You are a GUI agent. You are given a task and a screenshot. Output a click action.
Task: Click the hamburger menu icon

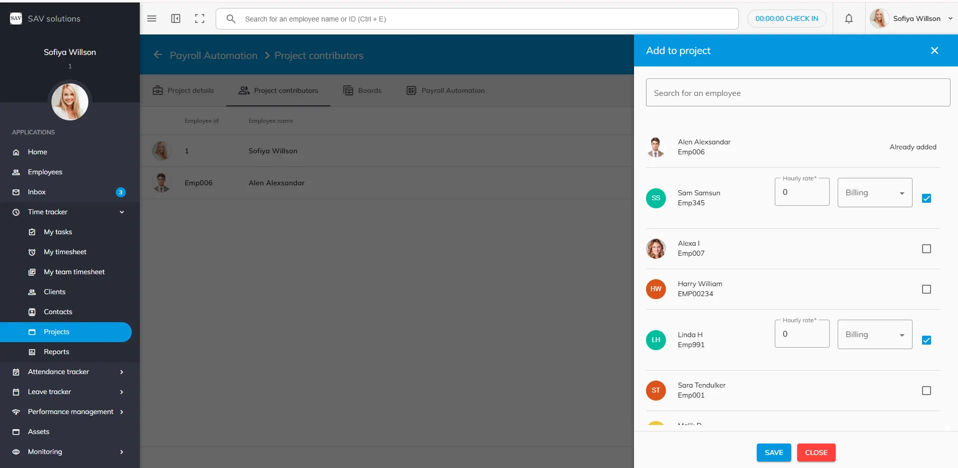152,18
